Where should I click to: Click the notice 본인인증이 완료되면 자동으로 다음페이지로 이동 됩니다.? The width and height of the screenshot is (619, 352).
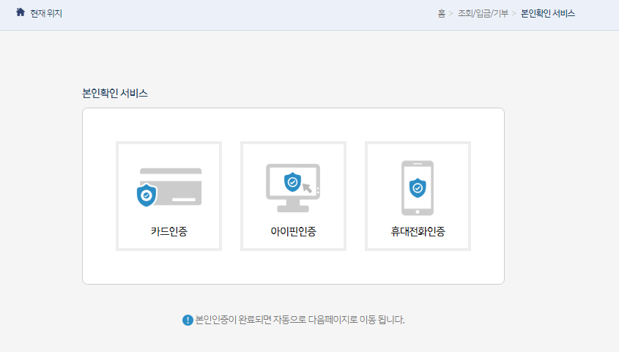tap(300, 320)
